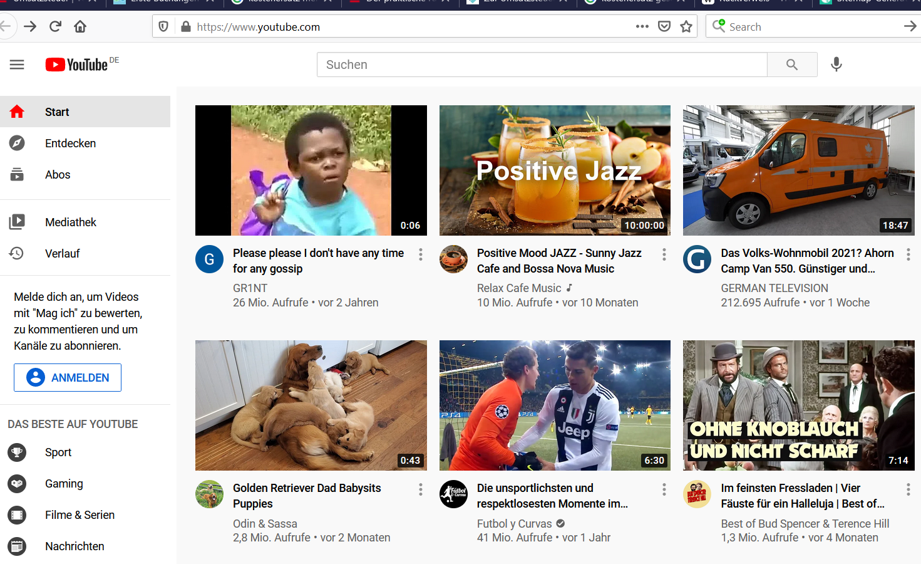The height and width of the screenshot is (564, 921).
Task: Go to browser home page icon
Action: click(80, 26)
